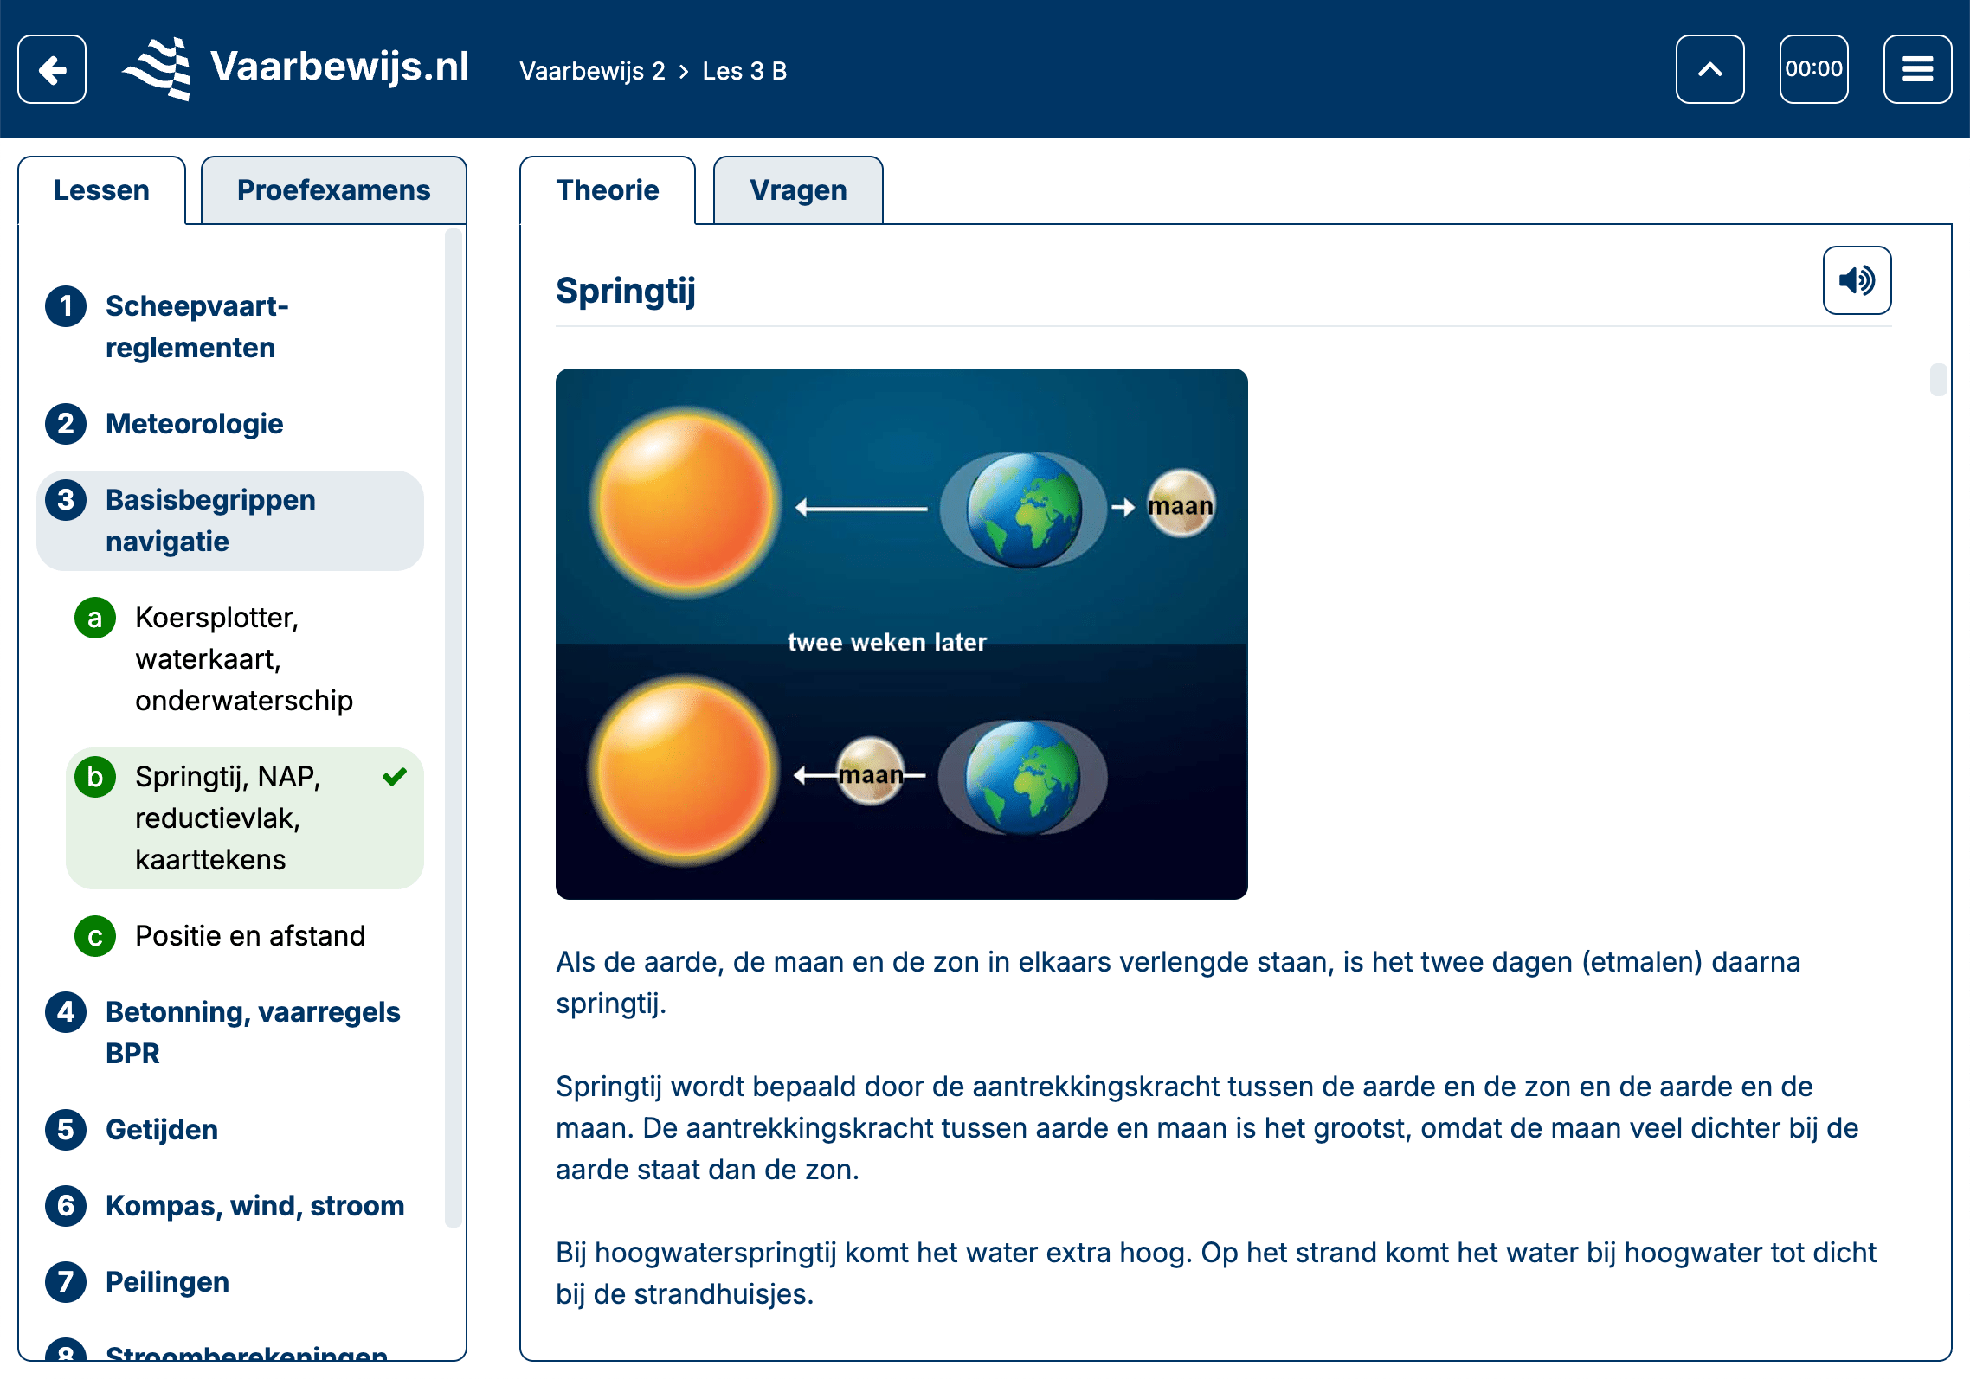Play the audio speaker for Springtij
Screen dimensions: 1970x1379
1857,280
